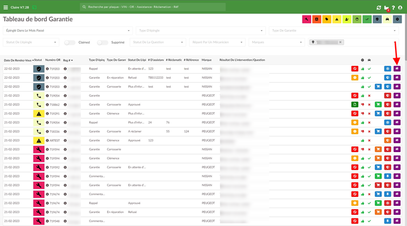Open the help question mark icon

pyautogui.click(x=393, y=8)
